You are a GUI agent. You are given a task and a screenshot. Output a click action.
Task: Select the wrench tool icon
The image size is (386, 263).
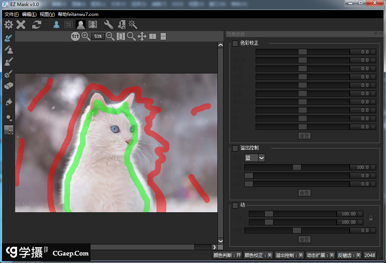108,25
